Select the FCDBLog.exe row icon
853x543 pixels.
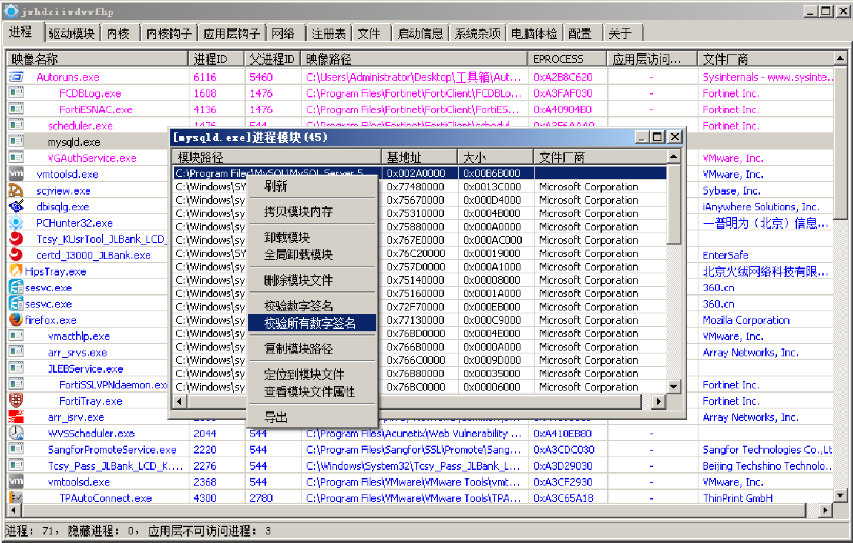(16, 93)
